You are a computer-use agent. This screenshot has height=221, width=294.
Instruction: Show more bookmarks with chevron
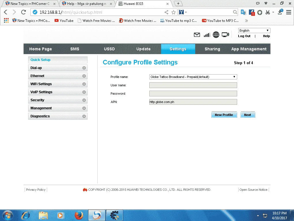coord(246,21)
